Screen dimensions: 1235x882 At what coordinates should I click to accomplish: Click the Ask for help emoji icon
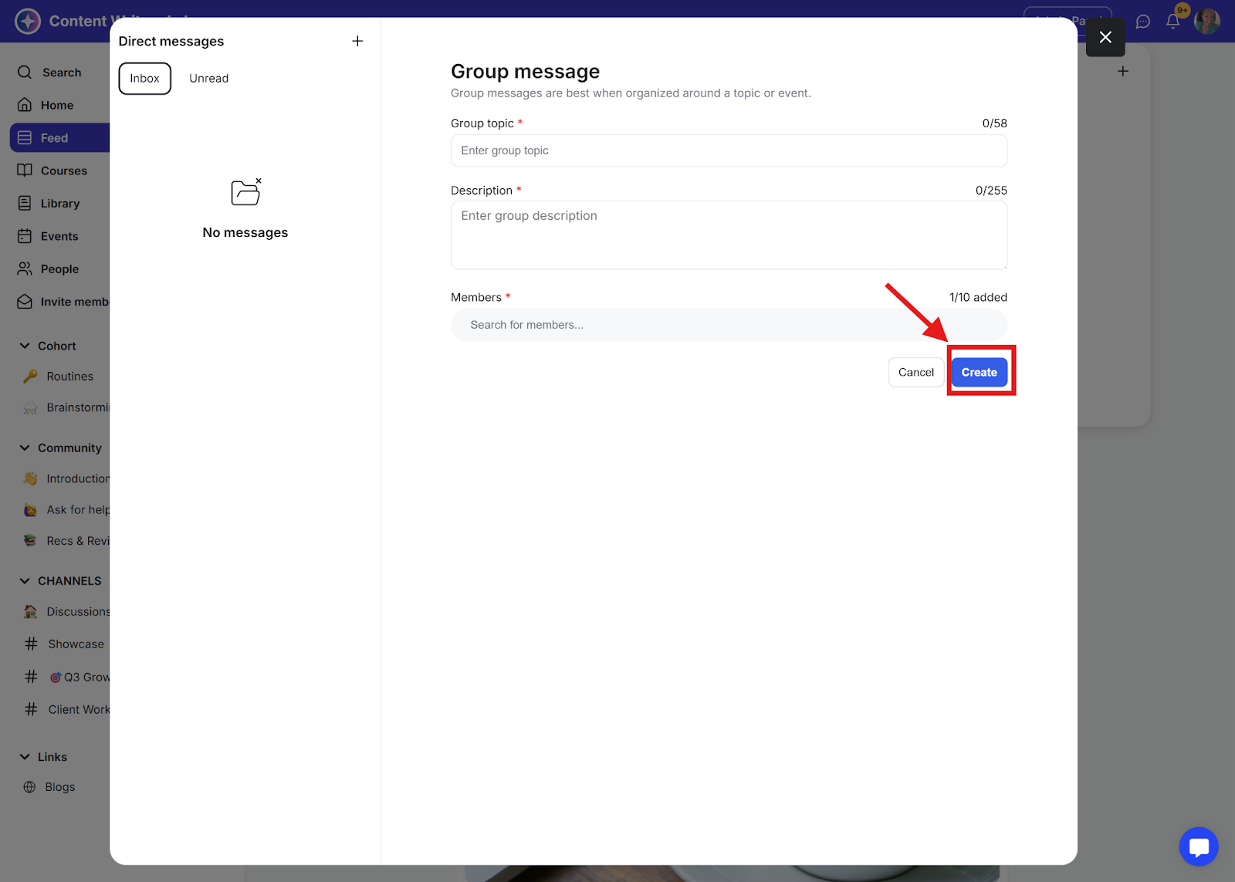[x=30, y=510]
